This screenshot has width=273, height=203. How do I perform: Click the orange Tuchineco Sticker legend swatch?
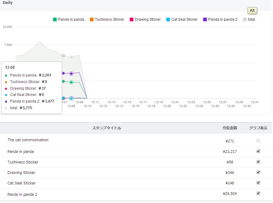click(x=92, y=19)
